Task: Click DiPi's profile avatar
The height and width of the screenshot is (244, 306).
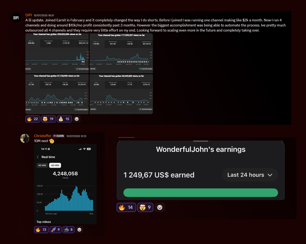Action: tap(16, 18)
